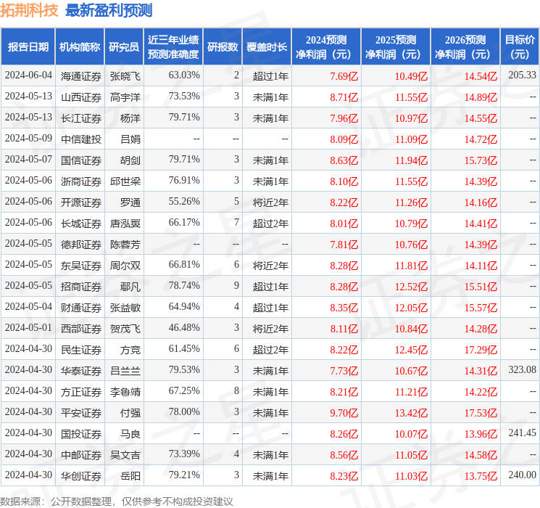Click the 2024-05-01 report date
The height and width of the screenshot is (508, 540).
click(x=28, y=327)
